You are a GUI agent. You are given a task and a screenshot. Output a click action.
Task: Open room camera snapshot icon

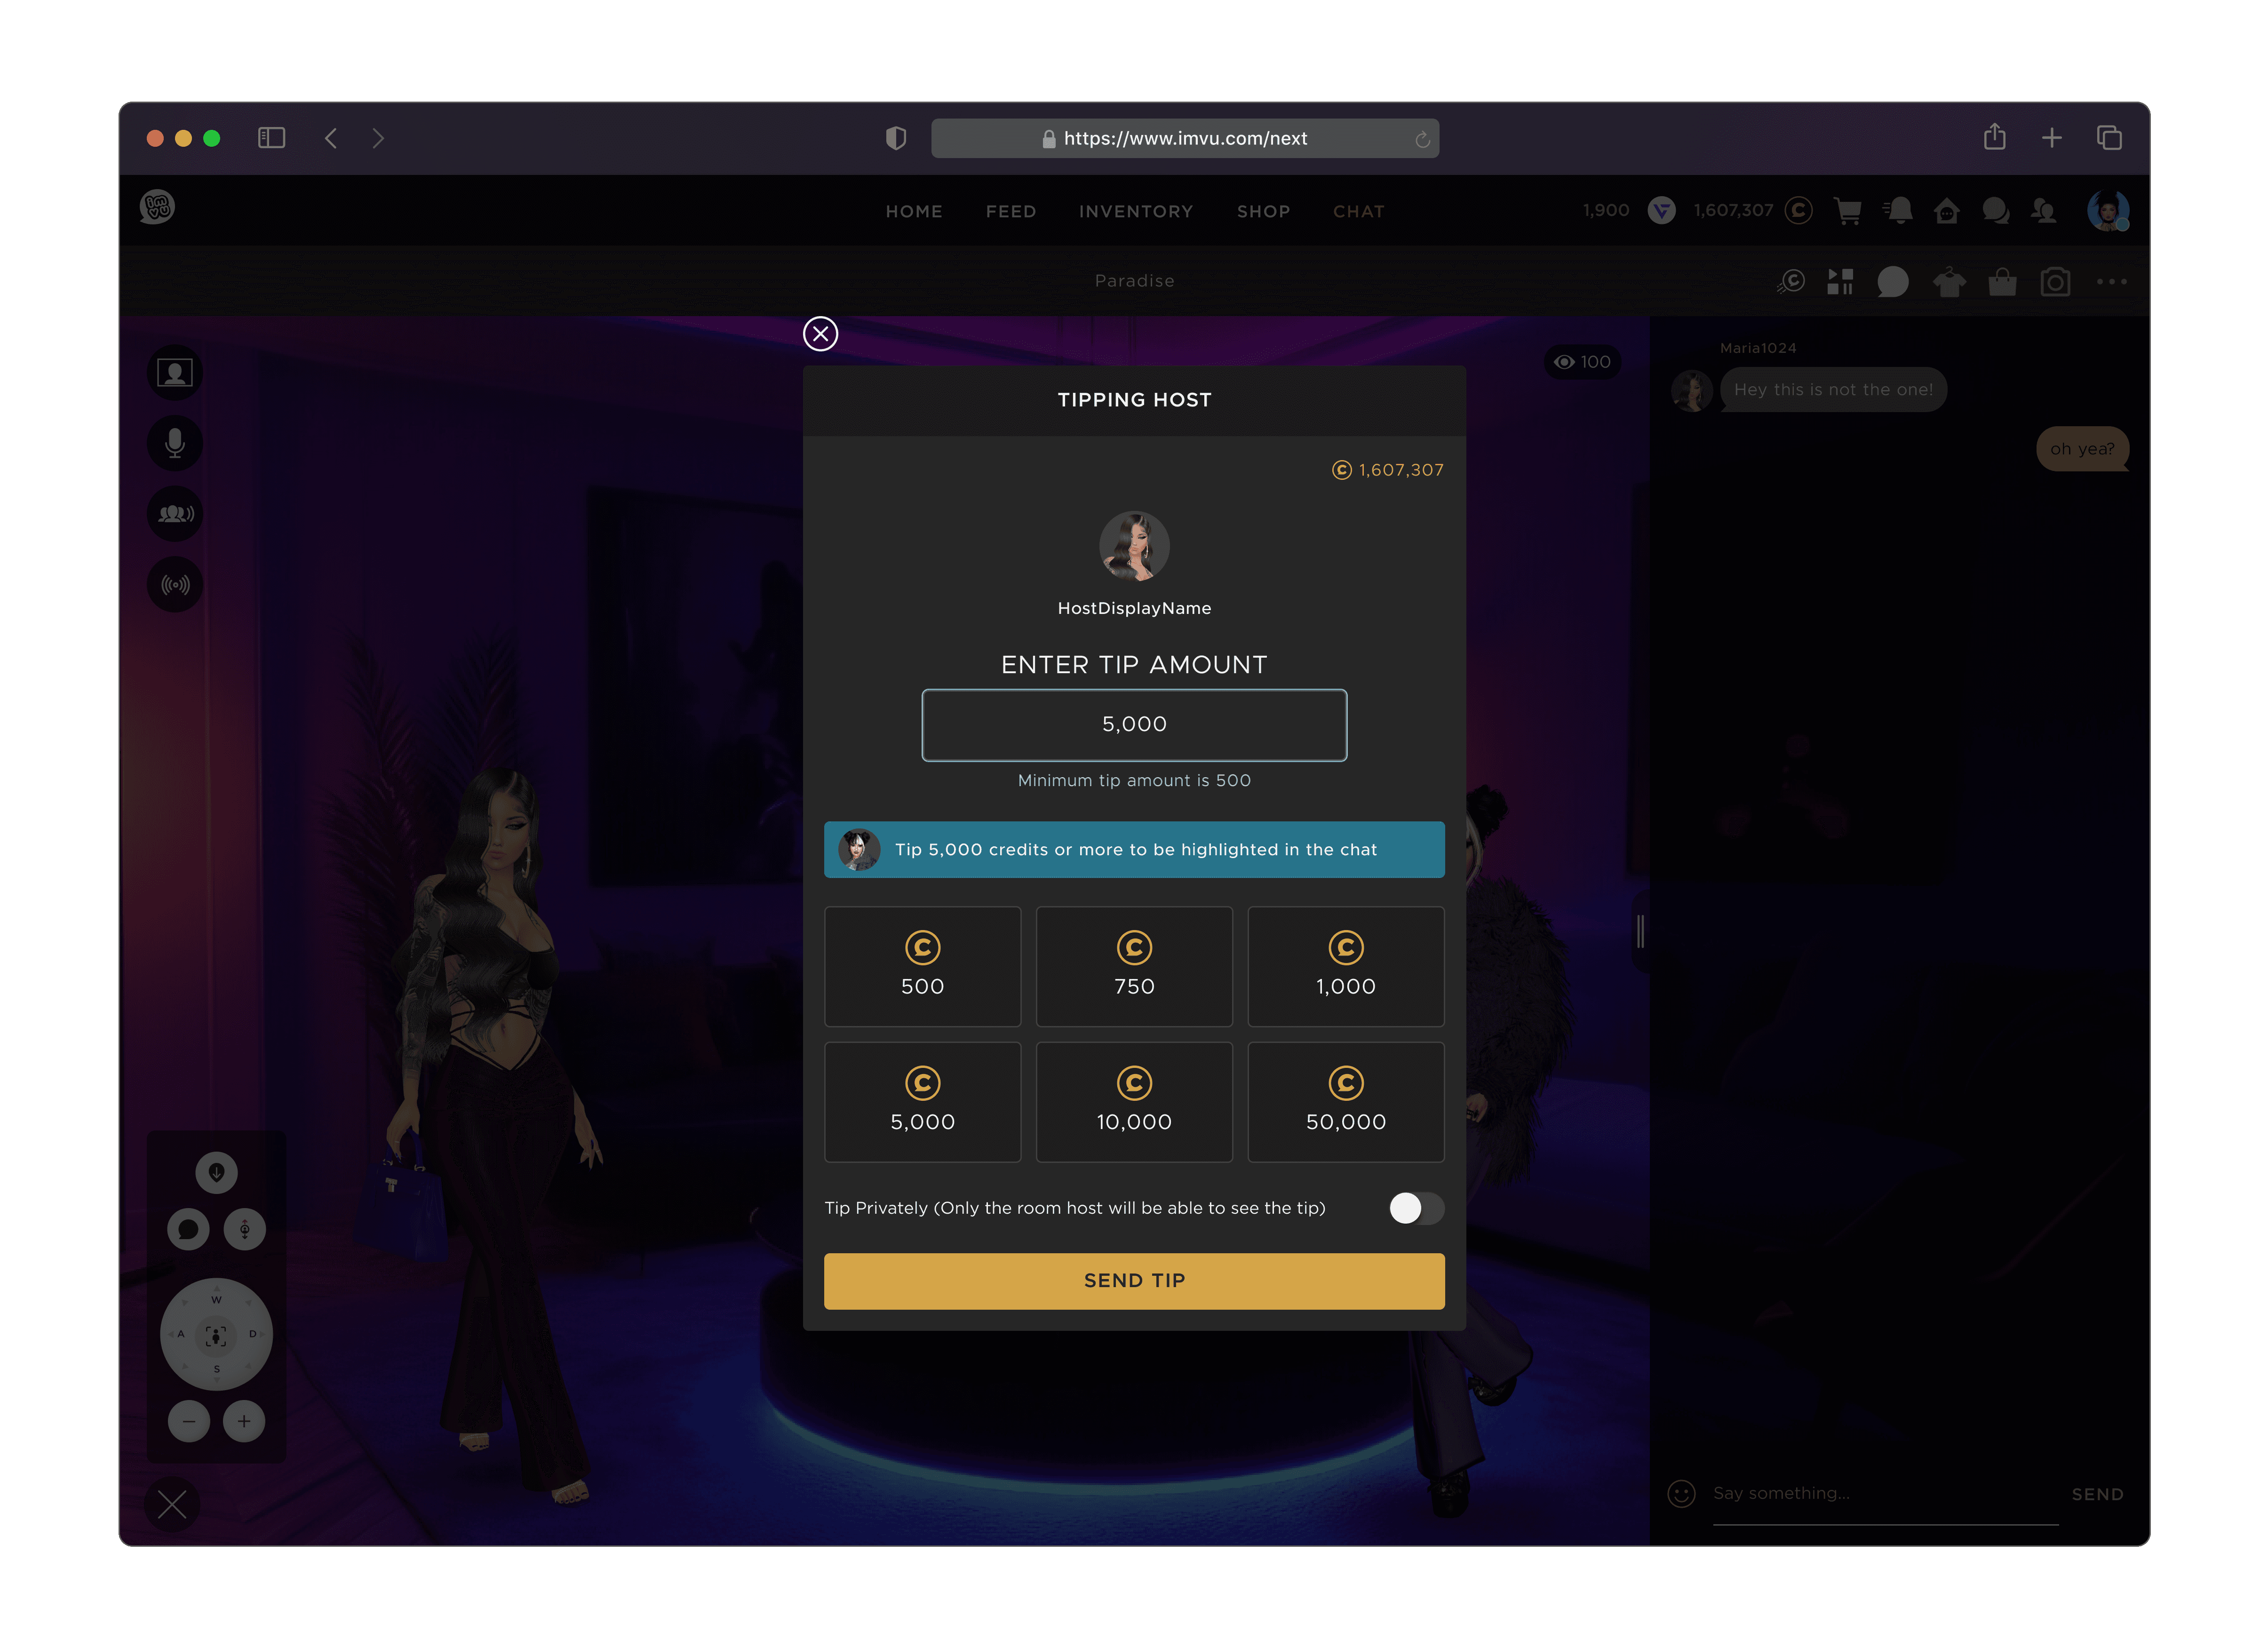pos(2055,282)
